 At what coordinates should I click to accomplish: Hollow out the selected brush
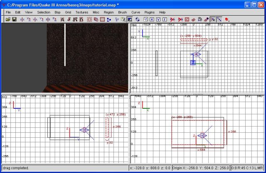[102, 19]
